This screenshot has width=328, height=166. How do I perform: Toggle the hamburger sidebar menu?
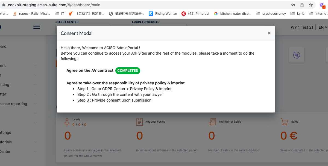coord(37,27)
